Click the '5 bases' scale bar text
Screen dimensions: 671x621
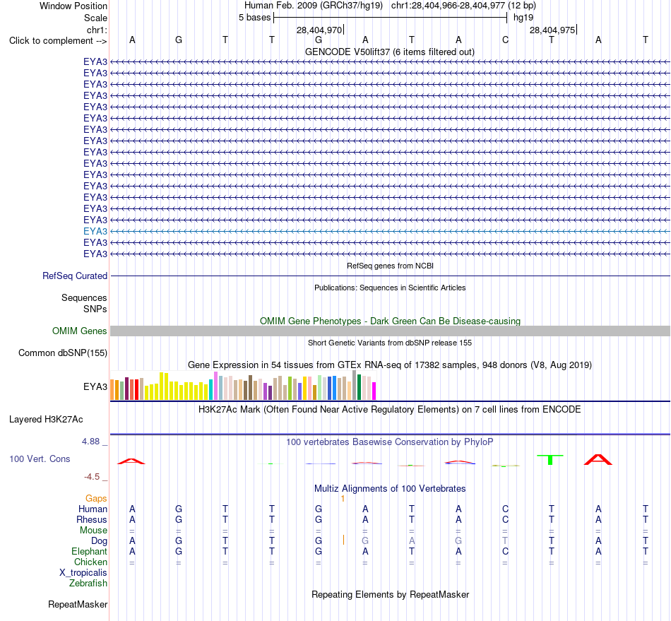click(254, 18)
